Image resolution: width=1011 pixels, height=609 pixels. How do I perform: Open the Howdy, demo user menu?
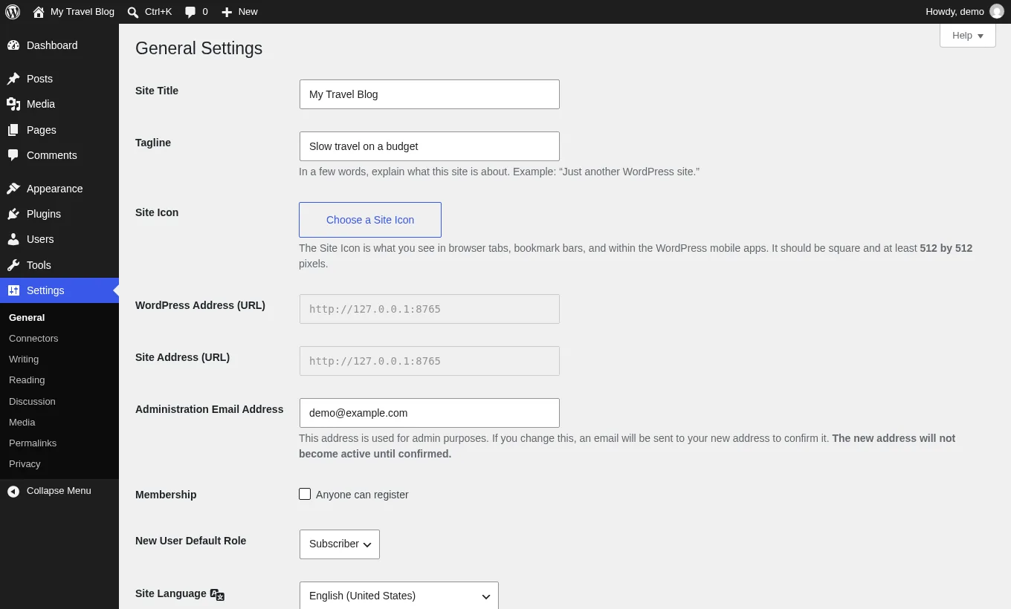pyautogui.click(x=964, y=12)
